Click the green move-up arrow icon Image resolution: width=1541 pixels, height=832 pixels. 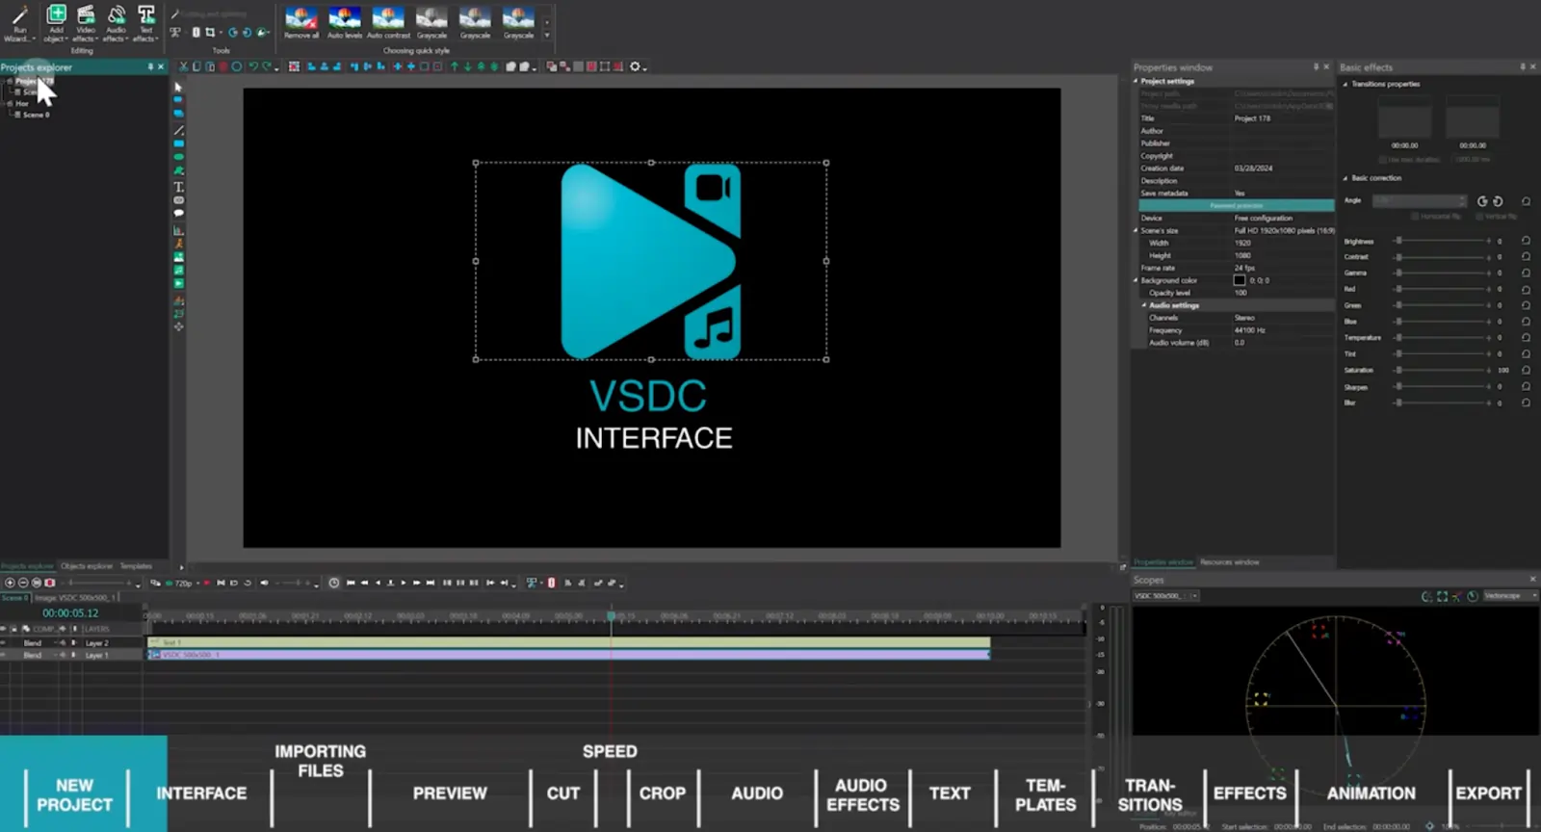pos(455,66)
